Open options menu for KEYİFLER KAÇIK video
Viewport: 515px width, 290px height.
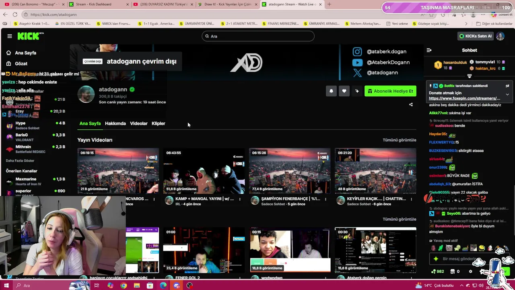[411, 199]
